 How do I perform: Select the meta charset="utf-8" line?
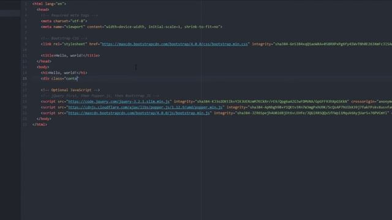click(x=64, y=21)
